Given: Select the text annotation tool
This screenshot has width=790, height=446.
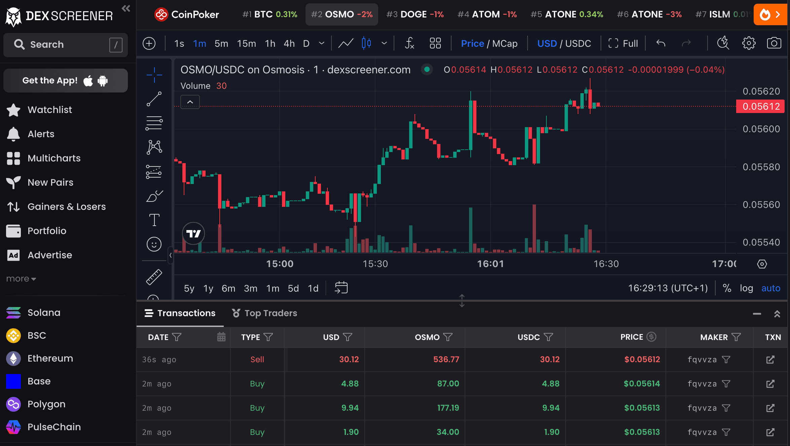Looking at the screenshot, I should [x=154, y=220].
